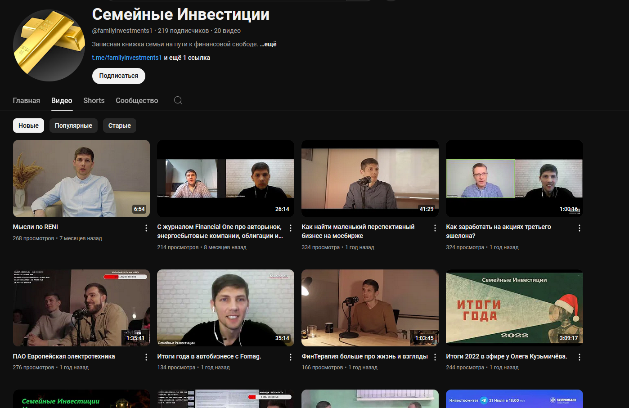Sort videos by Новые chip
This screenshot has height=408, width=629.
[x=28, y=126]
